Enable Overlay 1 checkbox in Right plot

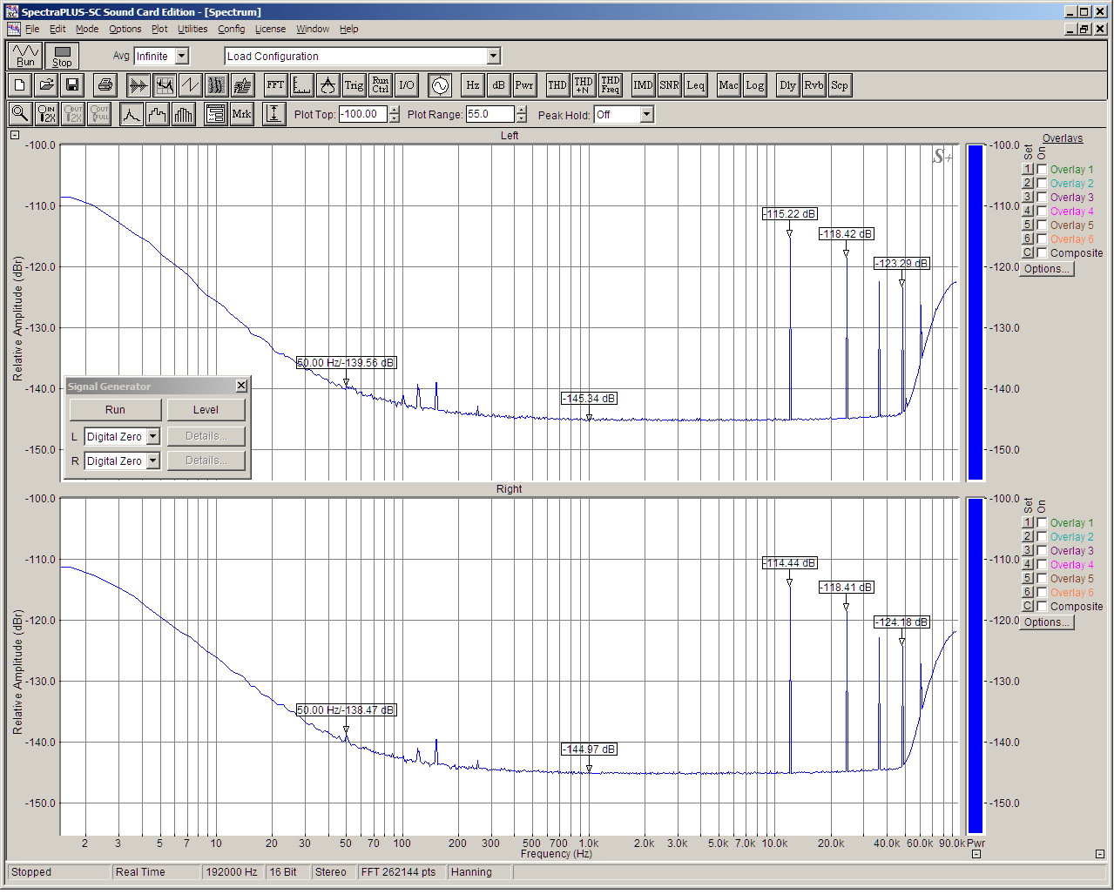[x=1042, y=523]
